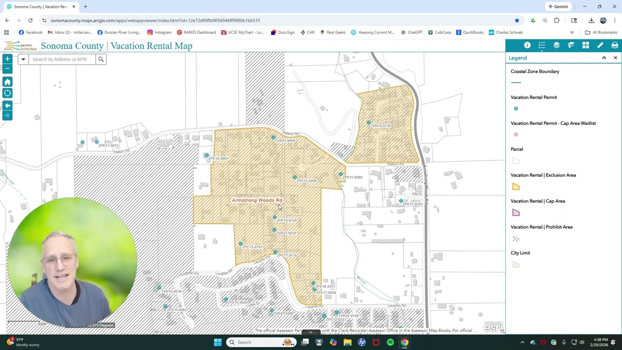Click the Vacation Rental Cap Area swatch

point(516,212)
